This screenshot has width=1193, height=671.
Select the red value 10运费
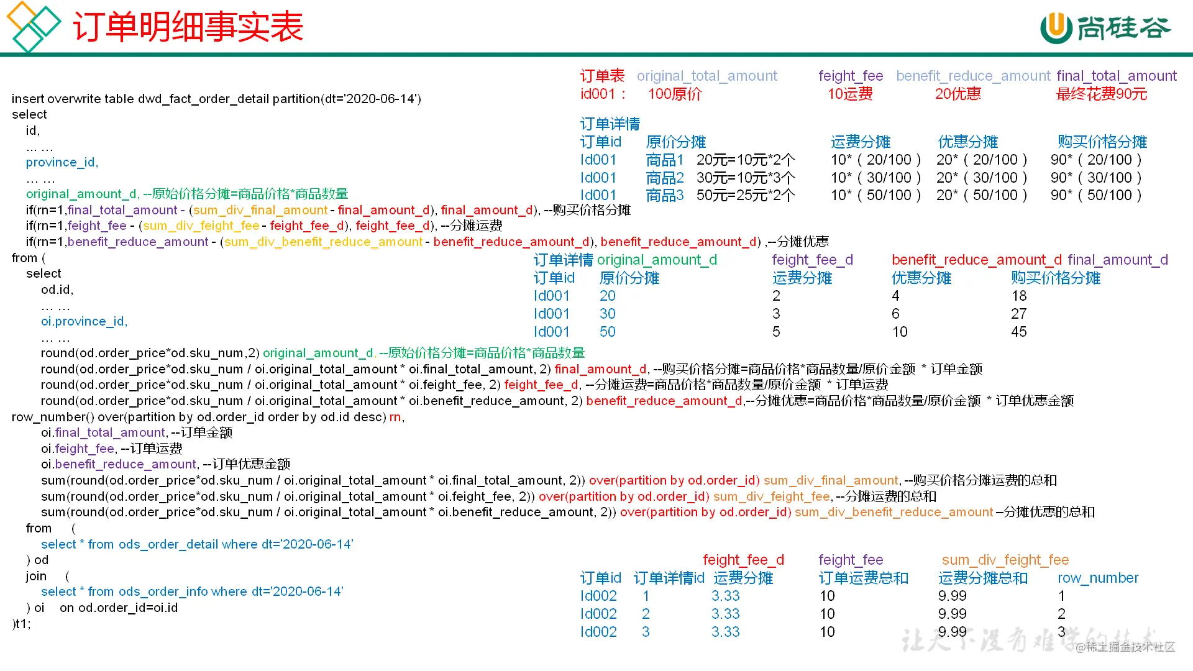pyautogui.click(x=850, y=94)
